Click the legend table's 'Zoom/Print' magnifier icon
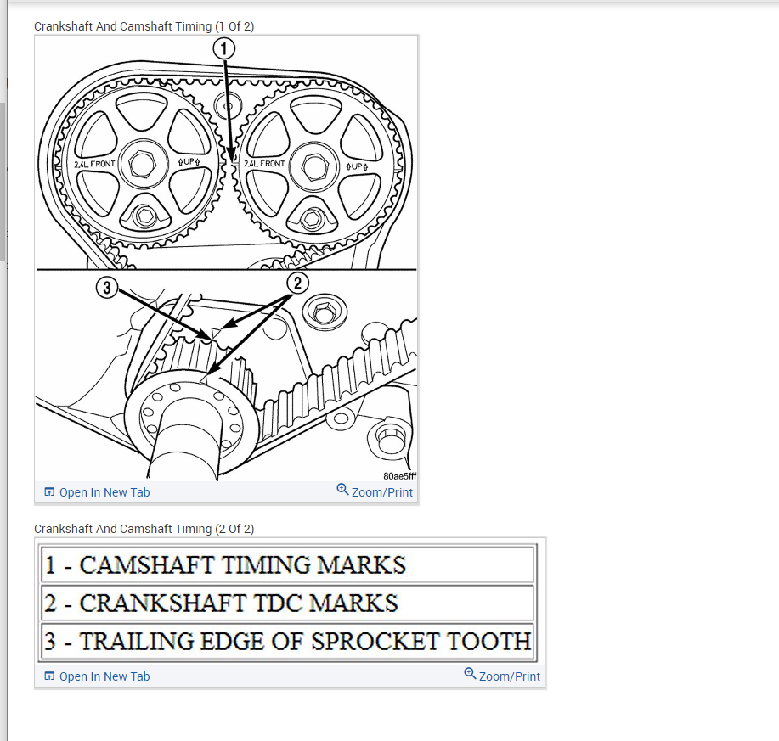 click(470, 673)
